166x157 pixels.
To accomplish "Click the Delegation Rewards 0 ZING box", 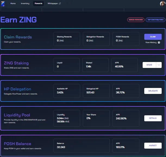I will pos(96,39).
